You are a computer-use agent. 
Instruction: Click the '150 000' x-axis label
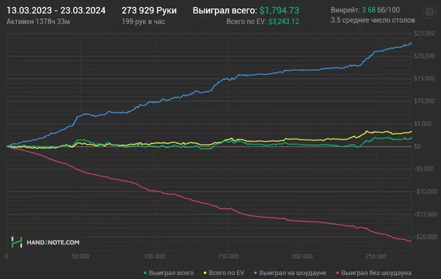coord(228,256)
